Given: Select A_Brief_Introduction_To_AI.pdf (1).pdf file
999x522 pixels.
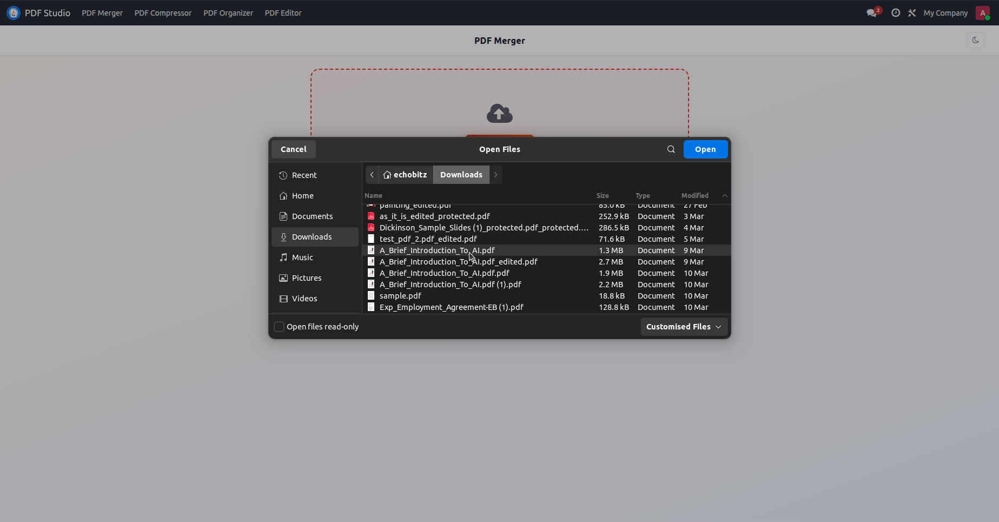Looking at the screenshot, I should [546, 285].
